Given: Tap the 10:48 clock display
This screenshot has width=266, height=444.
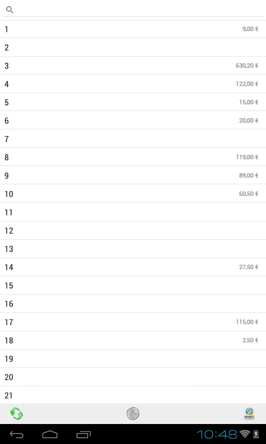Looking at the screenshot, I should [217, 434].
